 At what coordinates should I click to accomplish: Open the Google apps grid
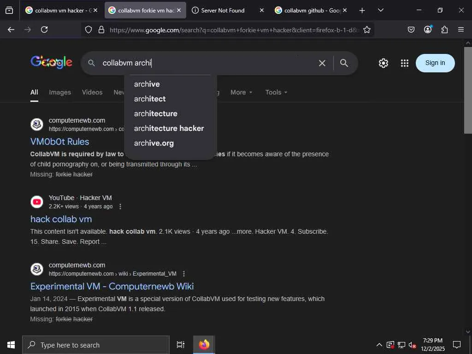[x=405, y=63]
